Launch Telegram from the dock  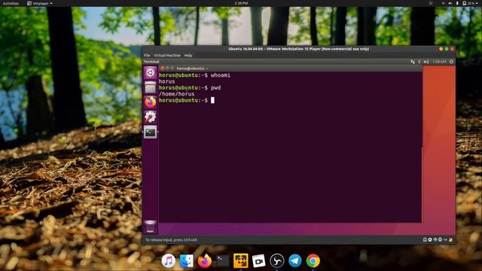tap(294, 261)
